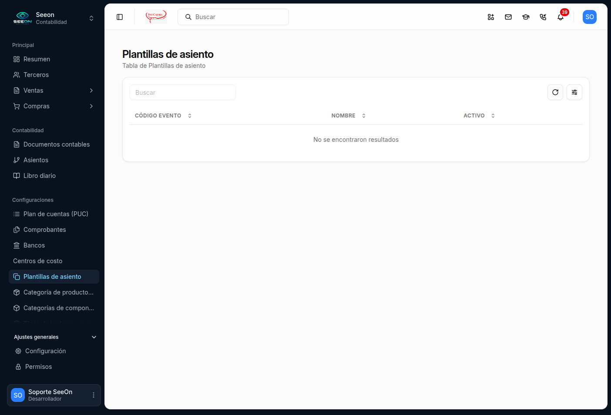This screenshot has height=415, width=611.
Task: Open Configuración under Ajustes generales
Action: click(54, 351)
